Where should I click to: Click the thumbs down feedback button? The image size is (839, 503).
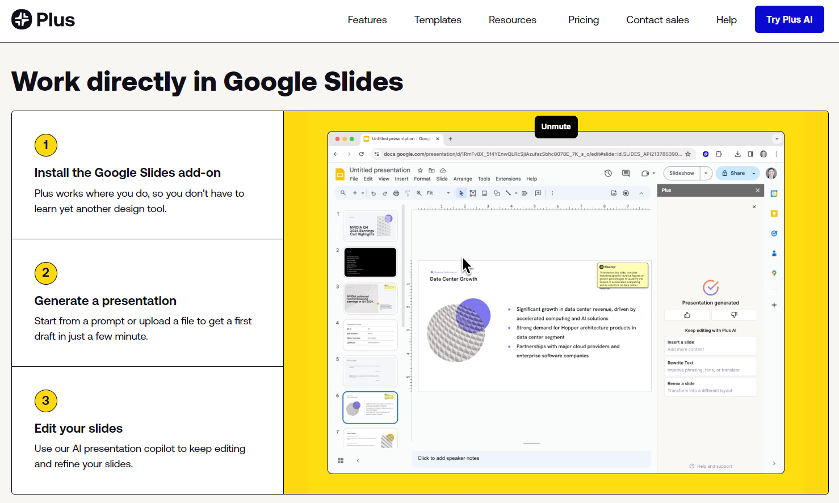734,315
